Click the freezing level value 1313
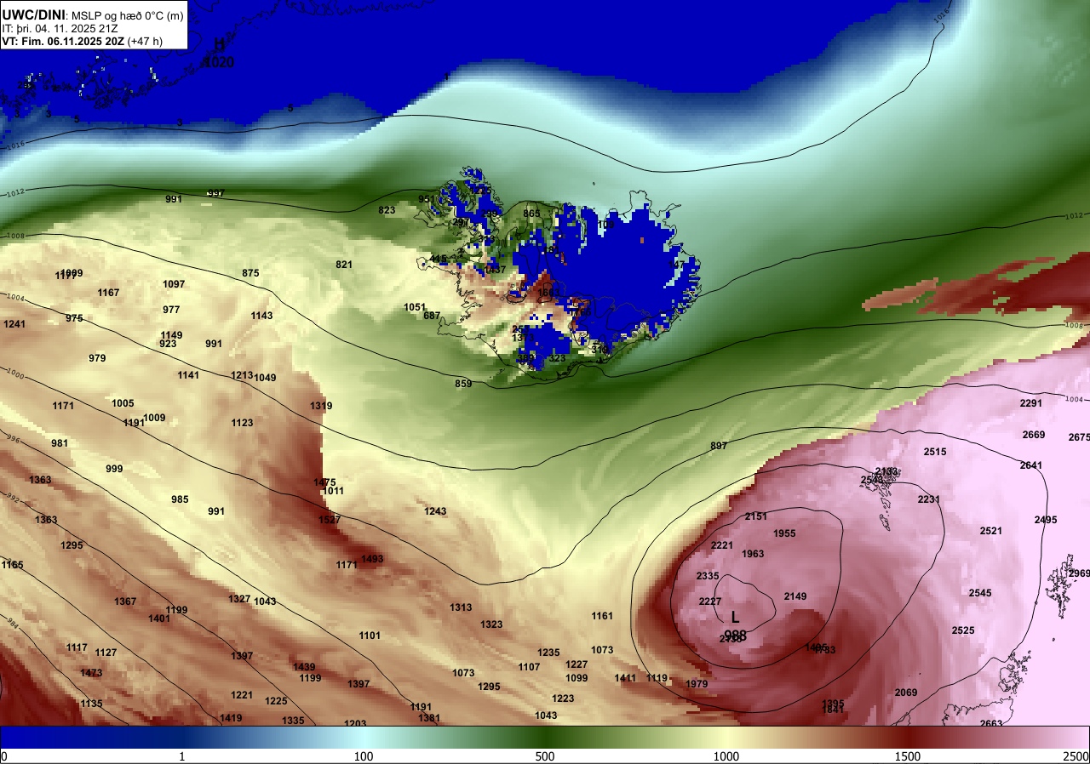 pos(461,607)
